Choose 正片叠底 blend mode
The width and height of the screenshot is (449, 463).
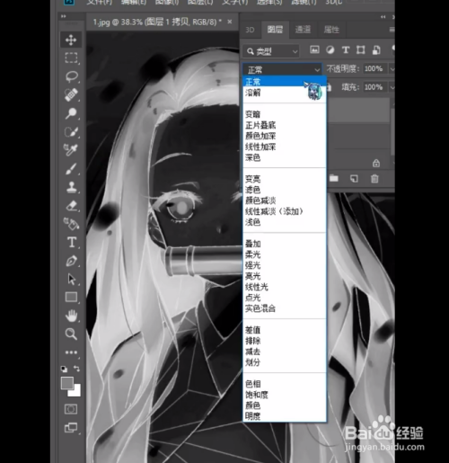pyautogui.click(x=285, y=125)
